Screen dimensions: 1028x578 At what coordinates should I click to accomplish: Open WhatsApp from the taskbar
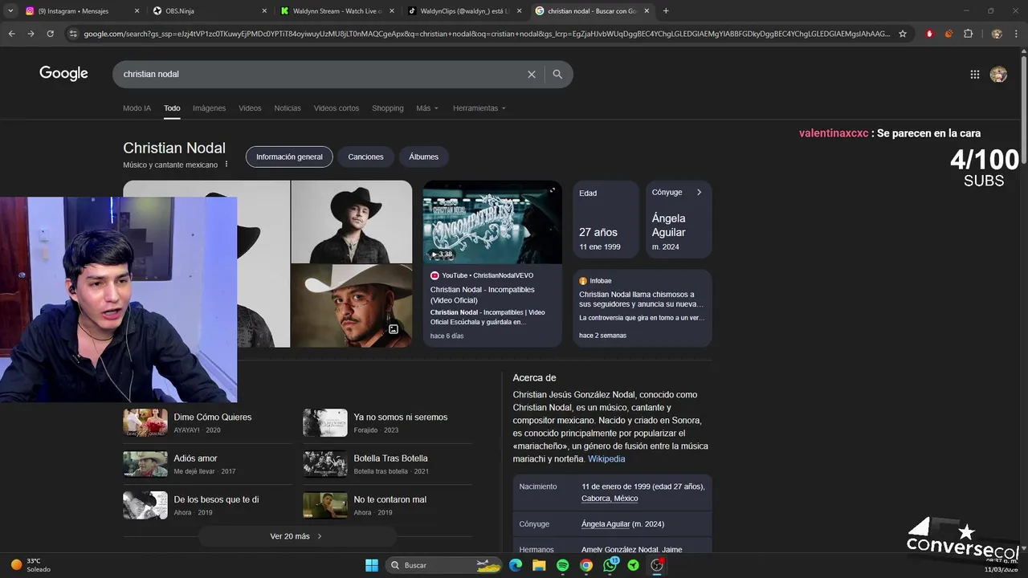coord(610,565)
